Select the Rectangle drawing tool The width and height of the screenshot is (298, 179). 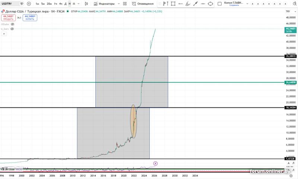coord(173,4)
